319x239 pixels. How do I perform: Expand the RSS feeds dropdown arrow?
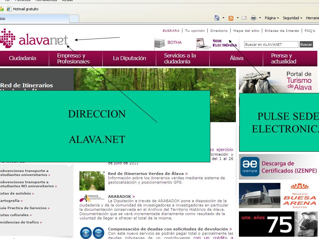tap(238, 18)
